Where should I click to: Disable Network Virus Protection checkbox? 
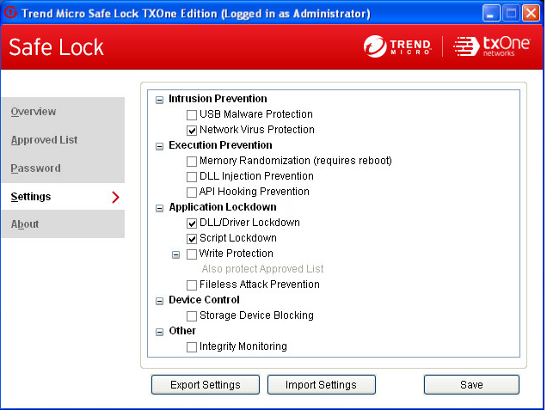[192, 130]
